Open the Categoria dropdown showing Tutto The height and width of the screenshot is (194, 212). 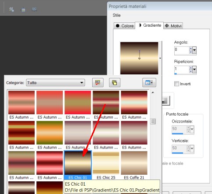click(55, 83)
